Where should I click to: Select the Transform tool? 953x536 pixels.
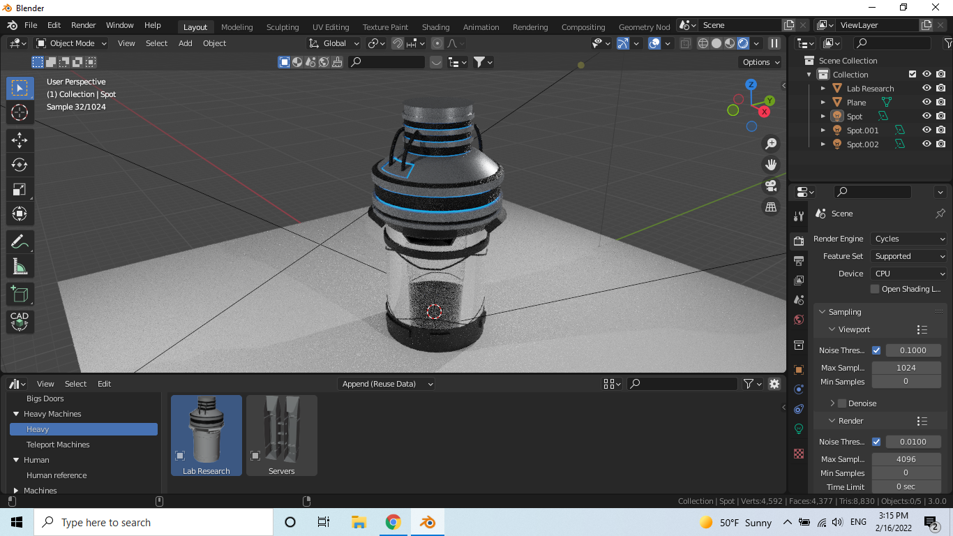20,214
